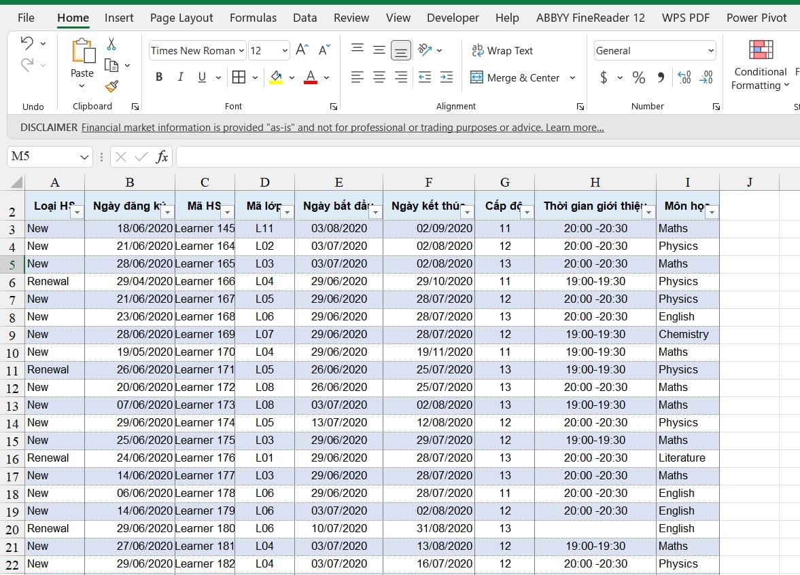Expand Merge & Center options arrow

coord(572,77)
